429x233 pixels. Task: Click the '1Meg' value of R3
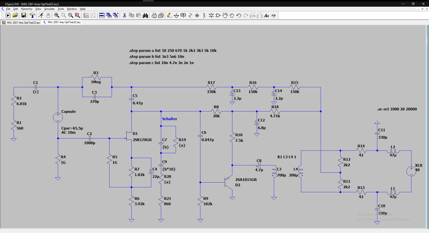point(96,82)
